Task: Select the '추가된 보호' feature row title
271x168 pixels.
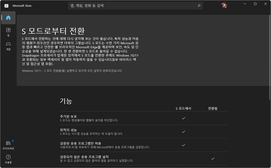Action: tap(68, 116)
